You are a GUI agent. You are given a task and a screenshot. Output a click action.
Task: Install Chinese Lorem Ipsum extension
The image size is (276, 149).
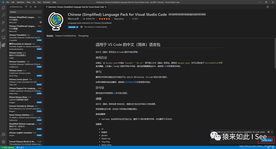click(x=39, y=85)
